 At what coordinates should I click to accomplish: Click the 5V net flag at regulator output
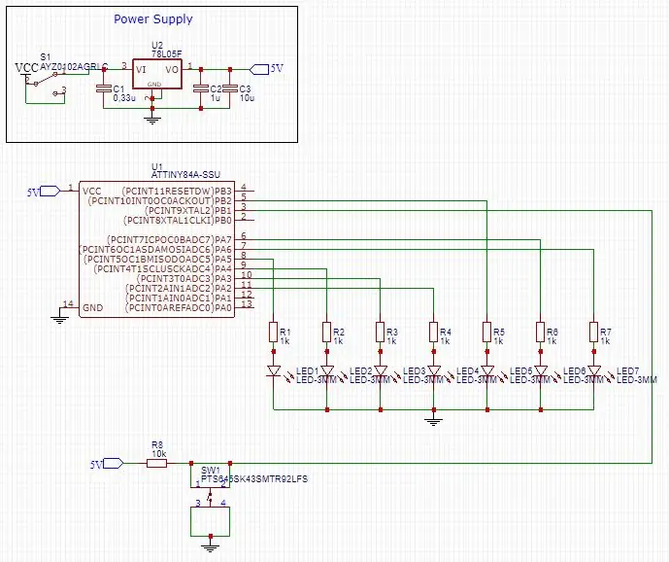click(x=259, y=69)
